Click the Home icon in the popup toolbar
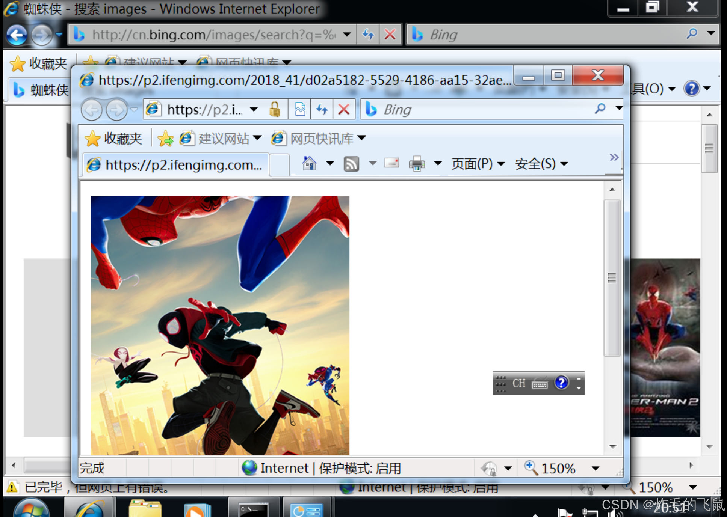Screen dimensions: 727x517 [x=309, y=163]
